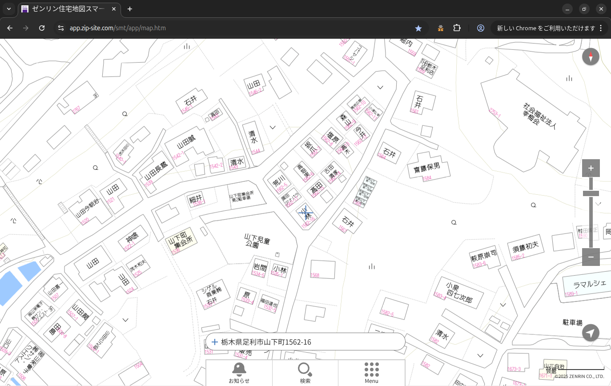This screenshot has height=386, width=611.
Task: Zoom out with the minus button
Action: [591, 257]
